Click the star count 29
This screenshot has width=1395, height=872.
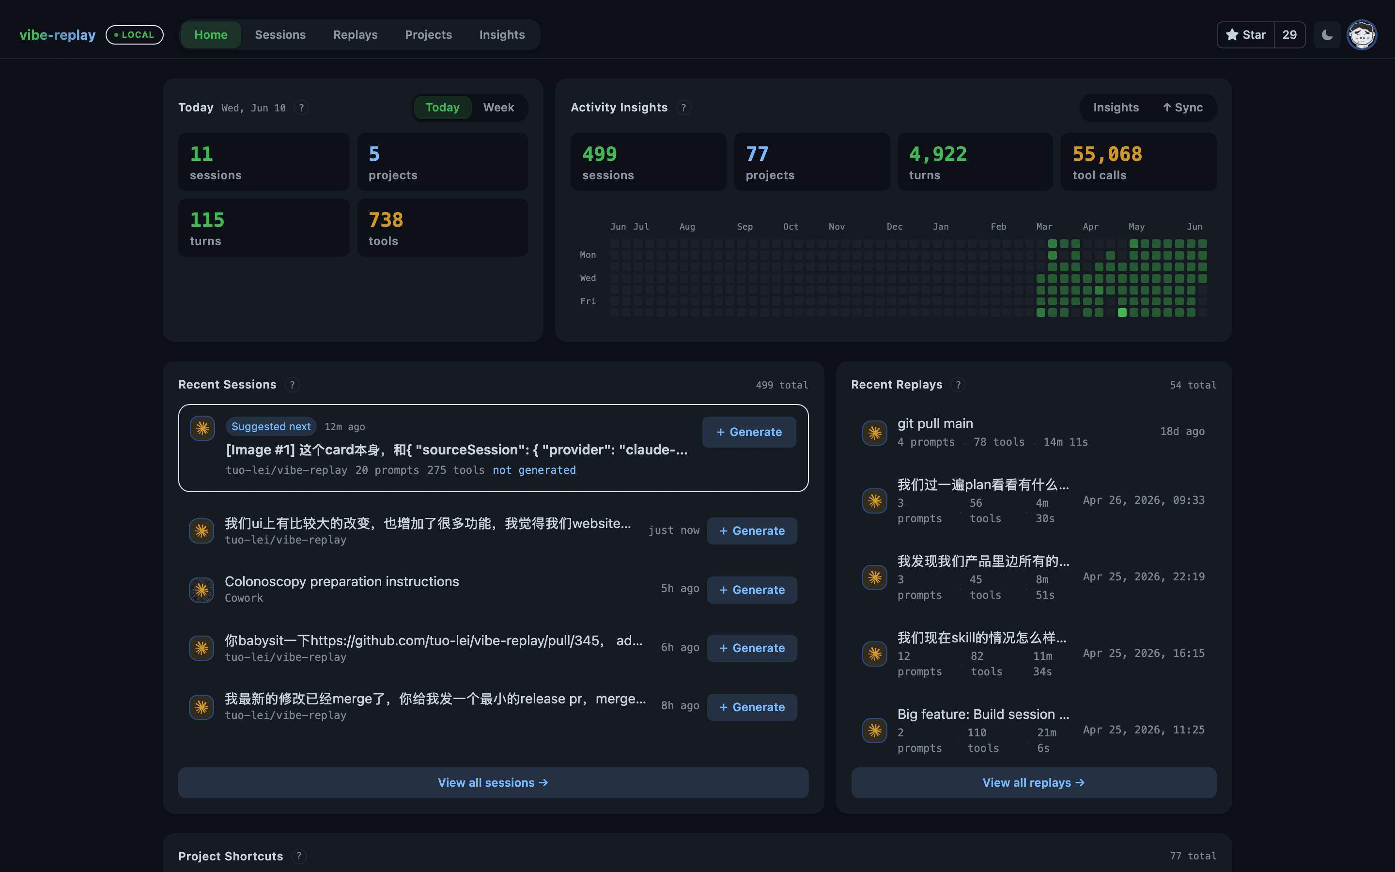(1289, 34)
